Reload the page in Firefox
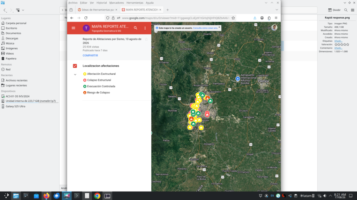Viewport: 357px width, 200px height. 86,18
